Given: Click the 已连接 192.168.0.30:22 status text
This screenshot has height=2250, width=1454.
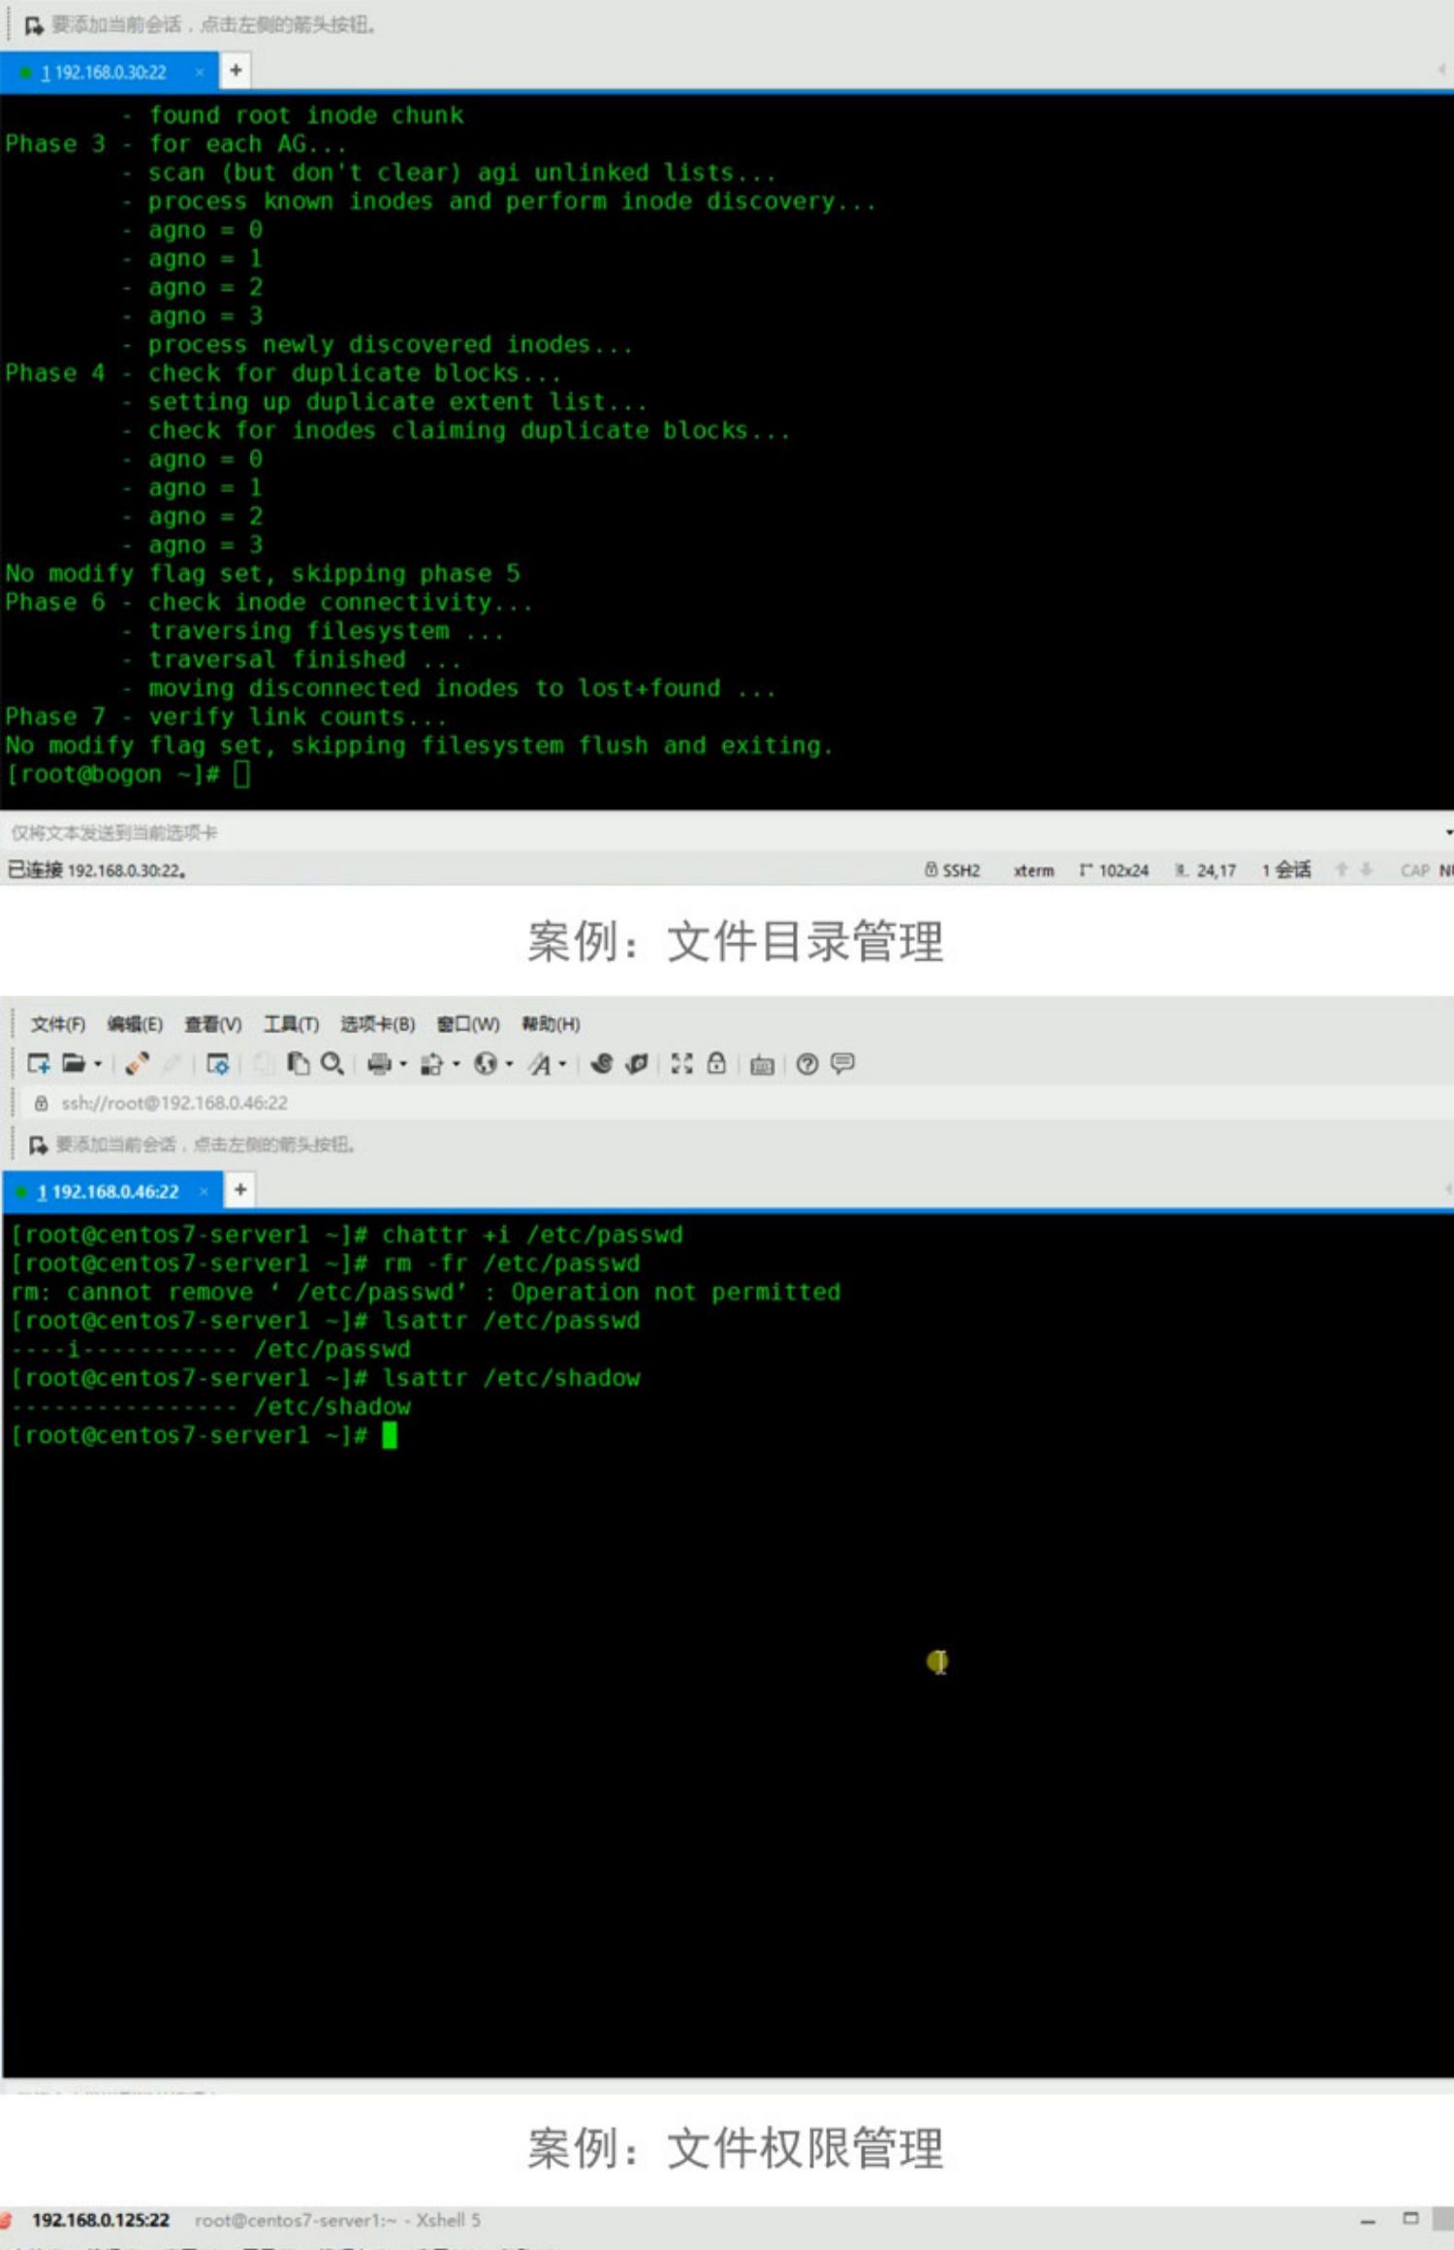Looking at the screenshot, I should [97, 870].
